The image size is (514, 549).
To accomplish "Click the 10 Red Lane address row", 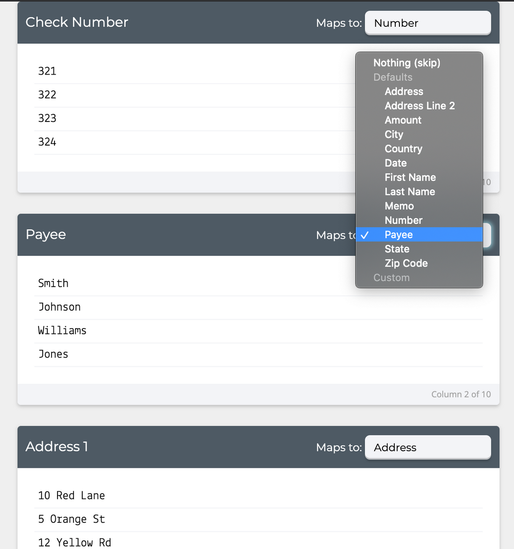I will point(71,495).
